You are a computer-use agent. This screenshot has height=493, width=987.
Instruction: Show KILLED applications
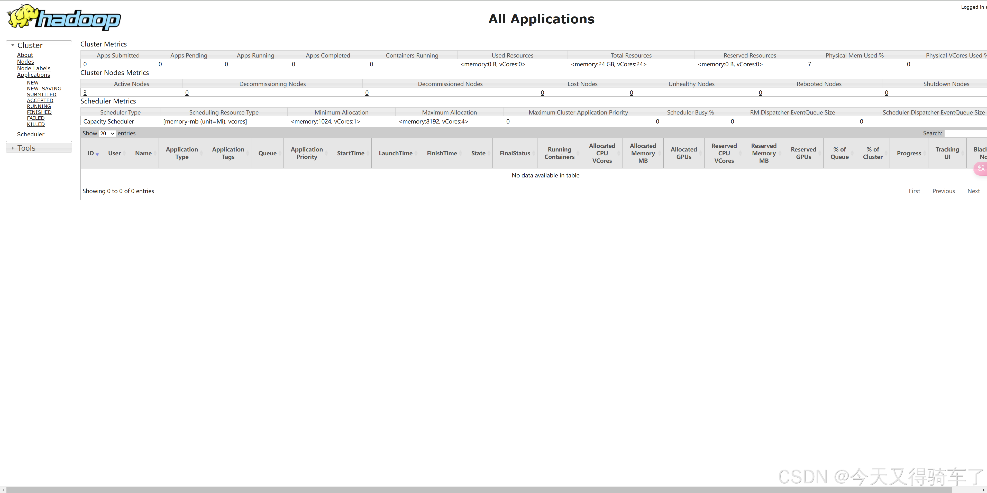coord(36,124)
